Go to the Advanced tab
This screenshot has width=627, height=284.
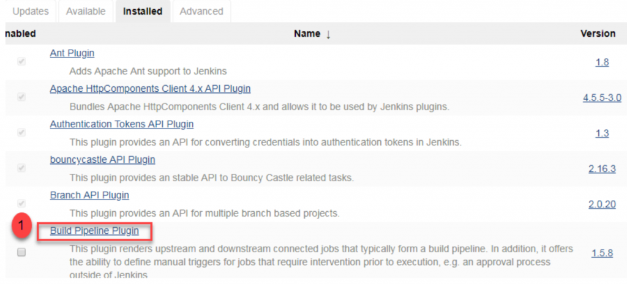pos(201,11)
